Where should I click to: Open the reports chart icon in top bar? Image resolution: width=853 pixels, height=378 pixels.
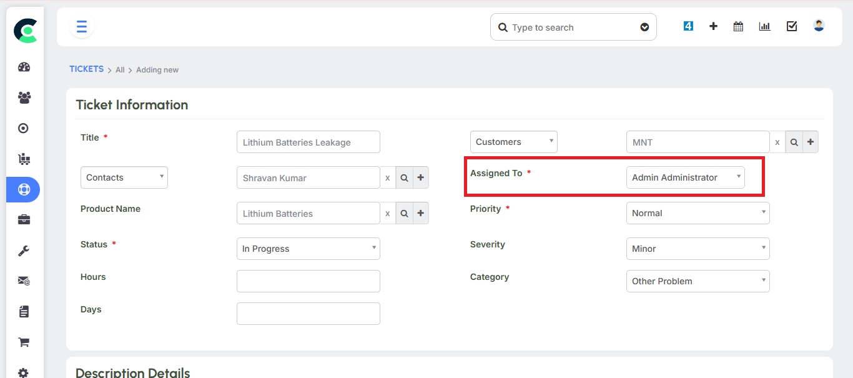[764, 26]
